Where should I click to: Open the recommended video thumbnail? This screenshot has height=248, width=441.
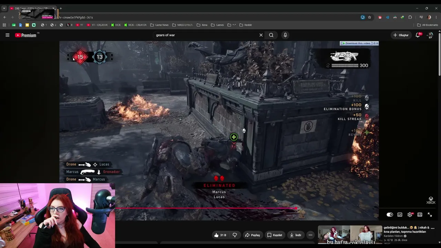pyautogui.click(x=350, y=235)
